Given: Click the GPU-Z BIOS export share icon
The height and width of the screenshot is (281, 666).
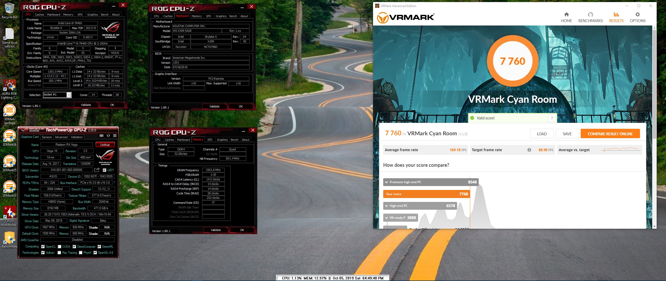Looking at the screenshot, I should [x=97, y=170].
